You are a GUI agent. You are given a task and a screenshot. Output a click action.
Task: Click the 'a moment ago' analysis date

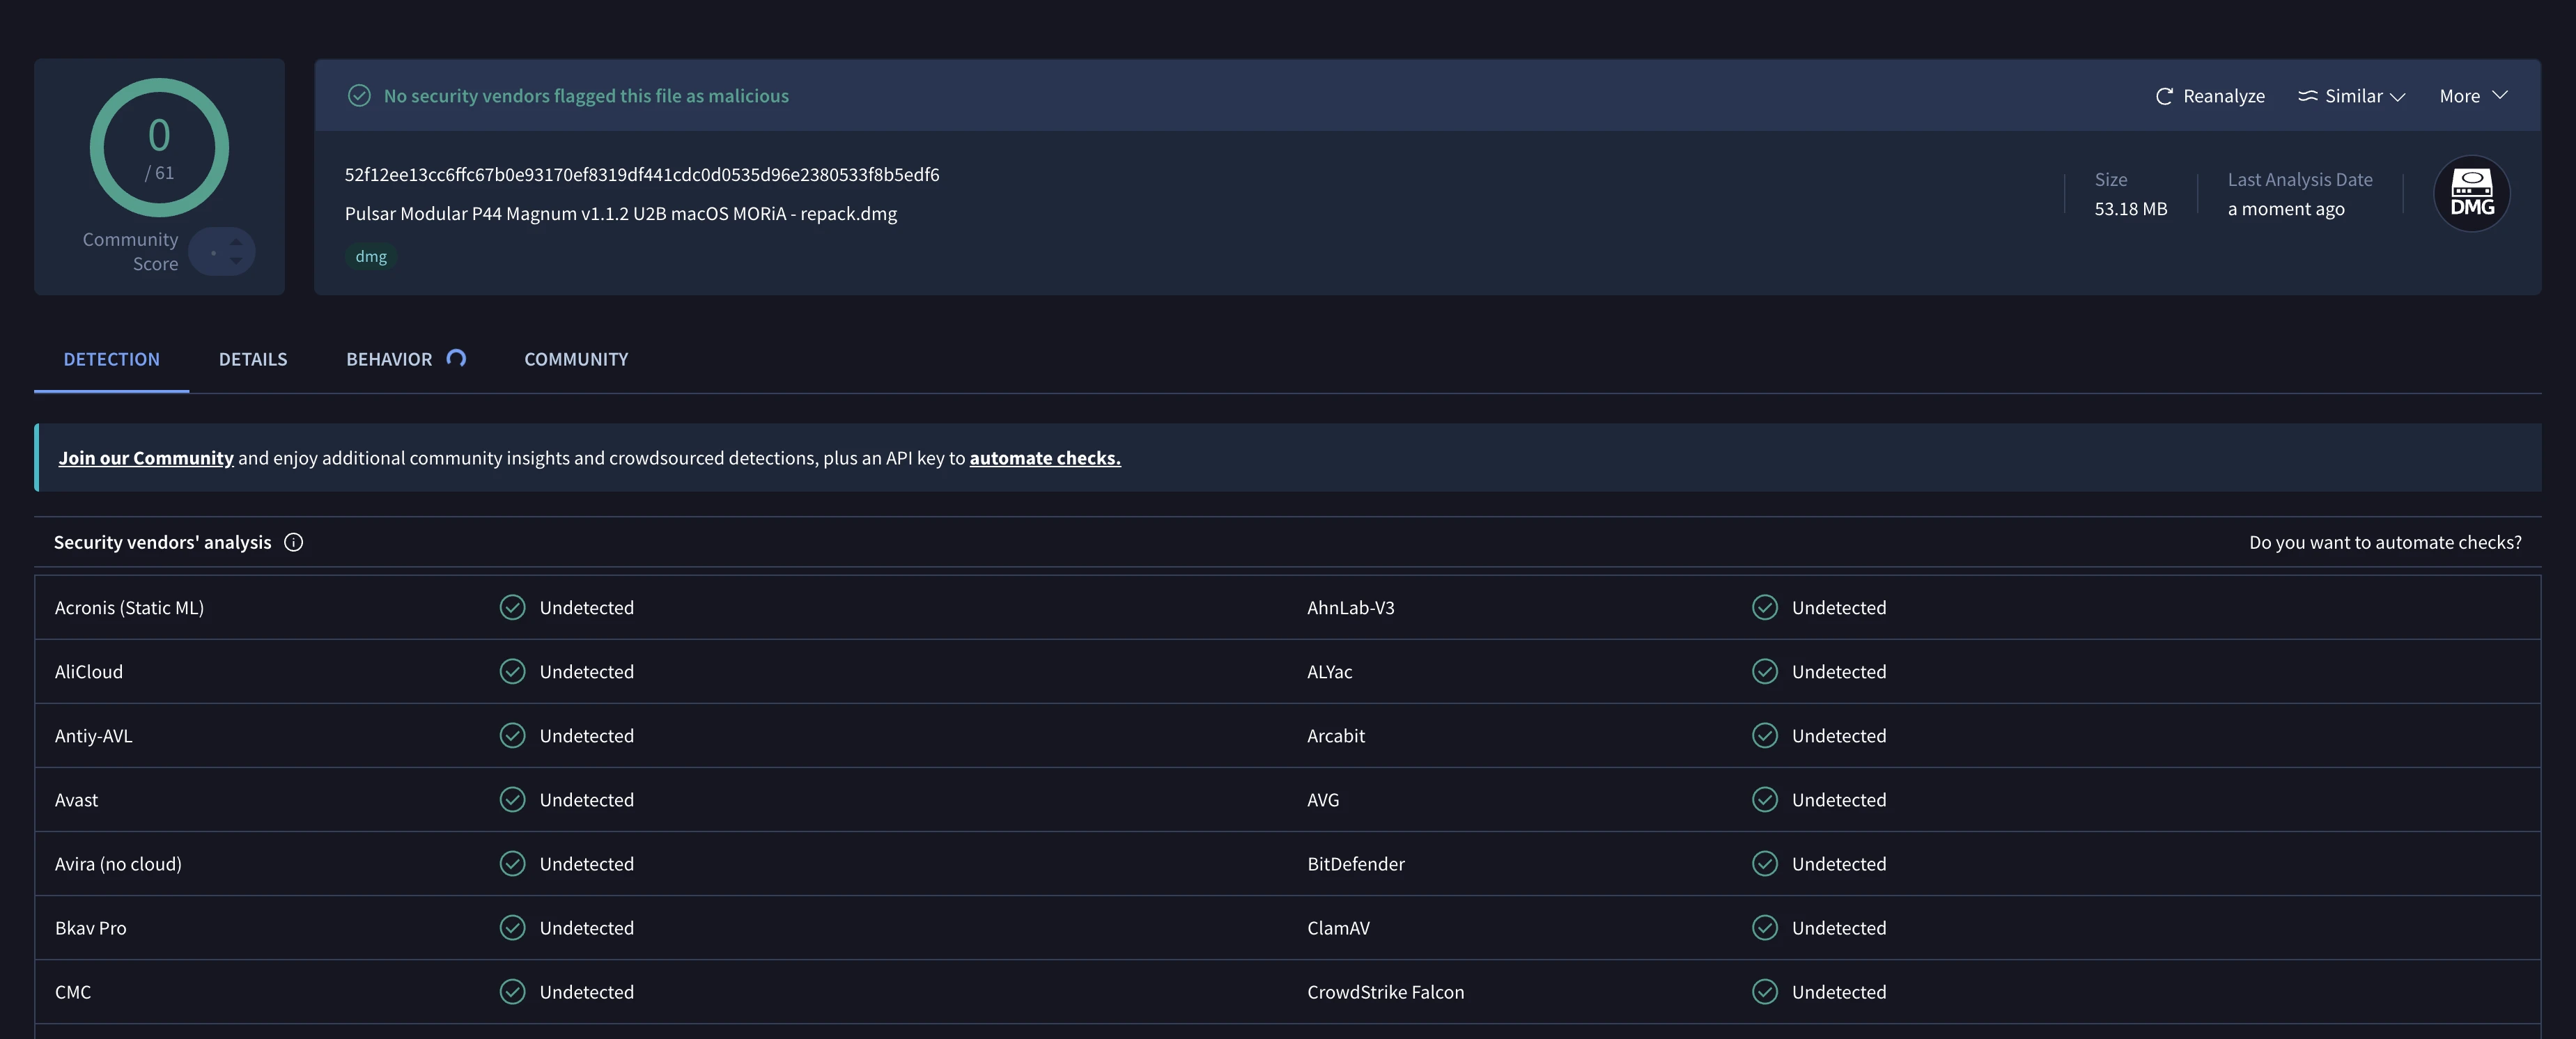(2286, 209)
